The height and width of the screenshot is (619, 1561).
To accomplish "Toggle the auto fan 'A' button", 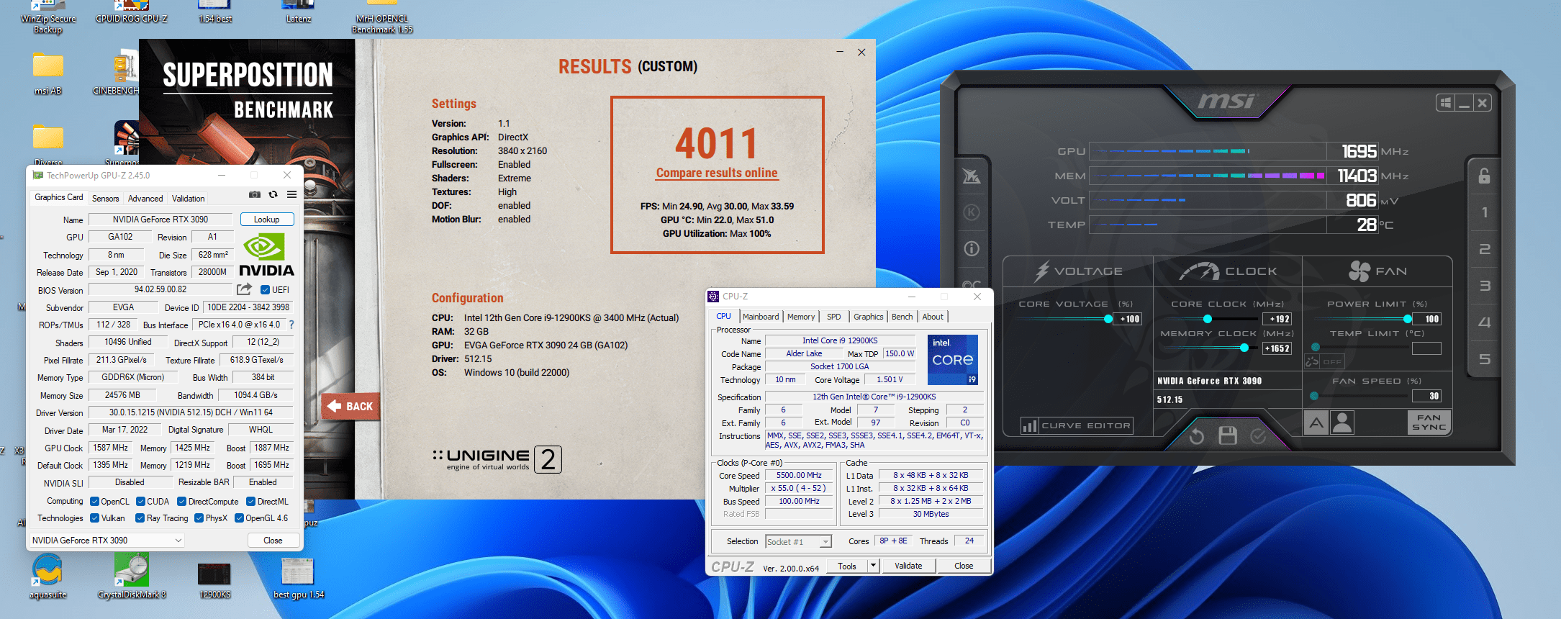I will [x=1316, y=423].
